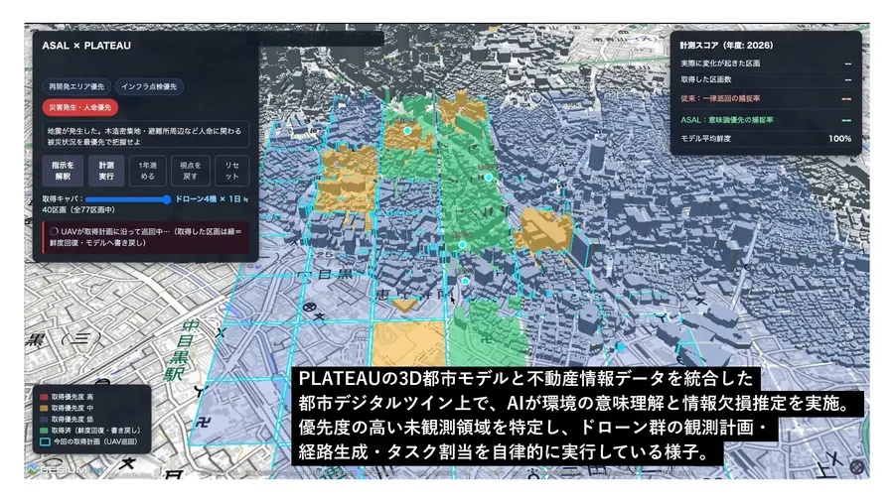Click the 取得優先度 中 legend label
The image size is (894, 502).
[73, 408]
